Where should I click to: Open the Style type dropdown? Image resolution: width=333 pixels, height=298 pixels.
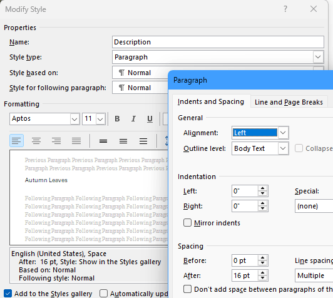(318, 57)
